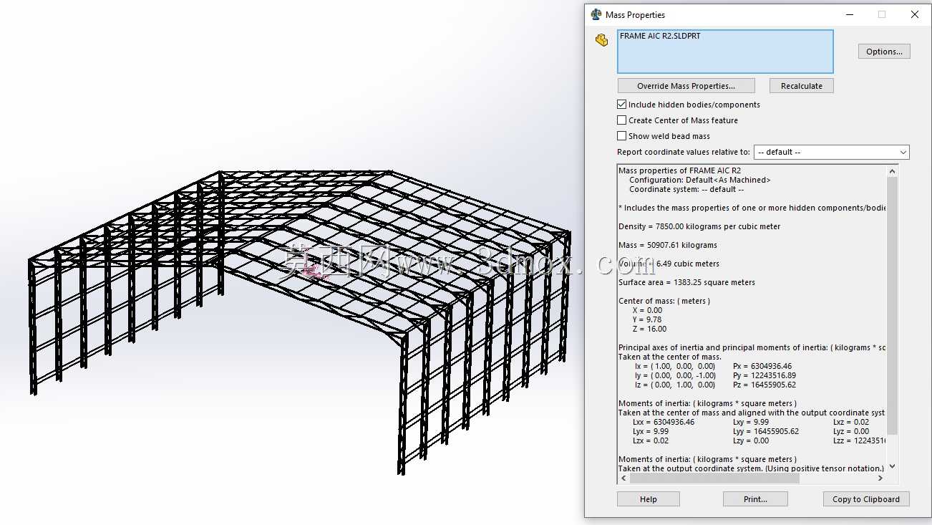The width and height of the screenshot is (932, 525).
Task: Click 'Iy = ( 0.00, 0.00, -1.00)' axis
Action: 675,375
